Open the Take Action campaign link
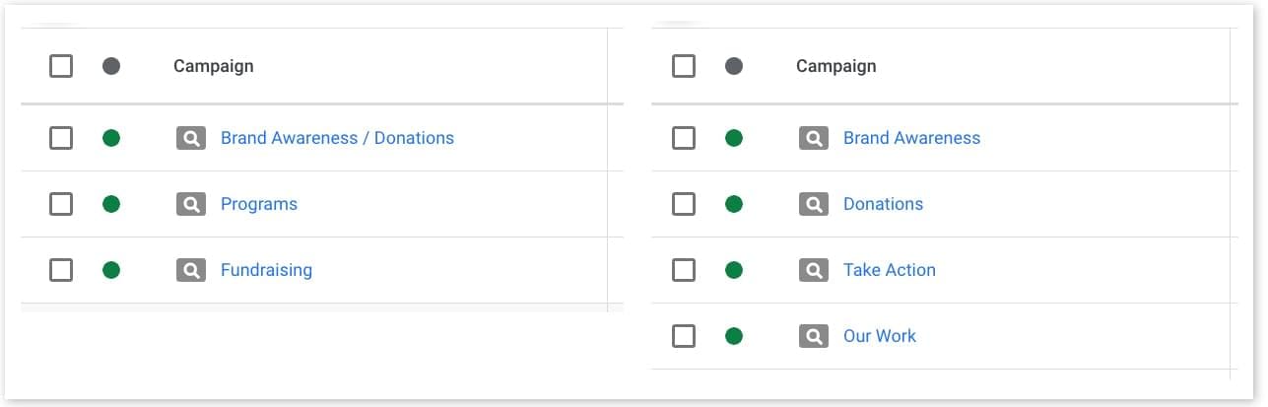The image size is (1268, 407). pyautogui.click(x=889, y=270)
